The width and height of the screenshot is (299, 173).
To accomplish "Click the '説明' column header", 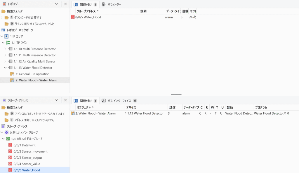I will tap(152, 11).
